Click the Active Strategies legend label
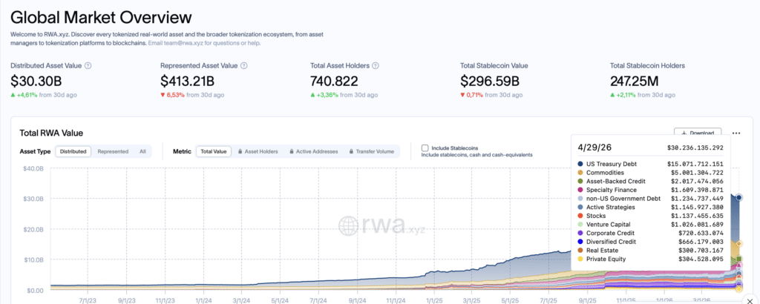 (x=612, y=207)
